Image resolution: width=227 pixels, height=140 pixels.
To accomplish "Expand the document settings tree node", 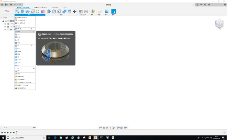I will [x=5, y=24].
